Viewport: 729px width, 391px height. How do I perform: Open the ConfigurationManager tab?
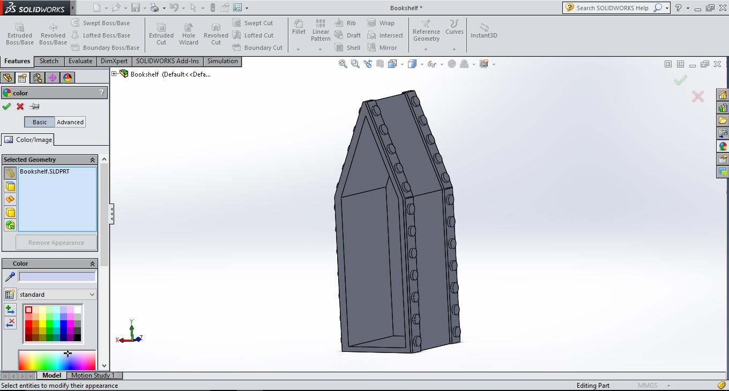(38, 78)
